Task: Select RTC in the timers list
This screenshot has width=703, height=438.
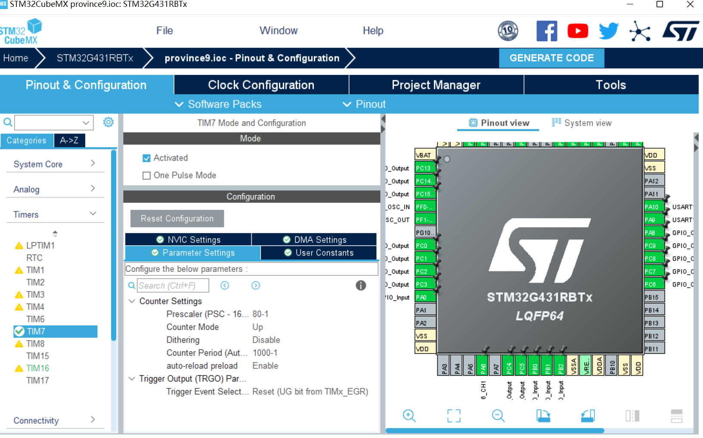Action: [x=34, y=258]
